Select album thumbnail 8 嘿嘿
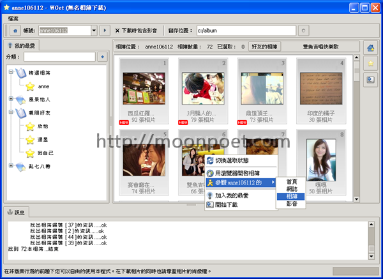The height and width of the screenshot is (279, 383). click(x=321, y=162)
